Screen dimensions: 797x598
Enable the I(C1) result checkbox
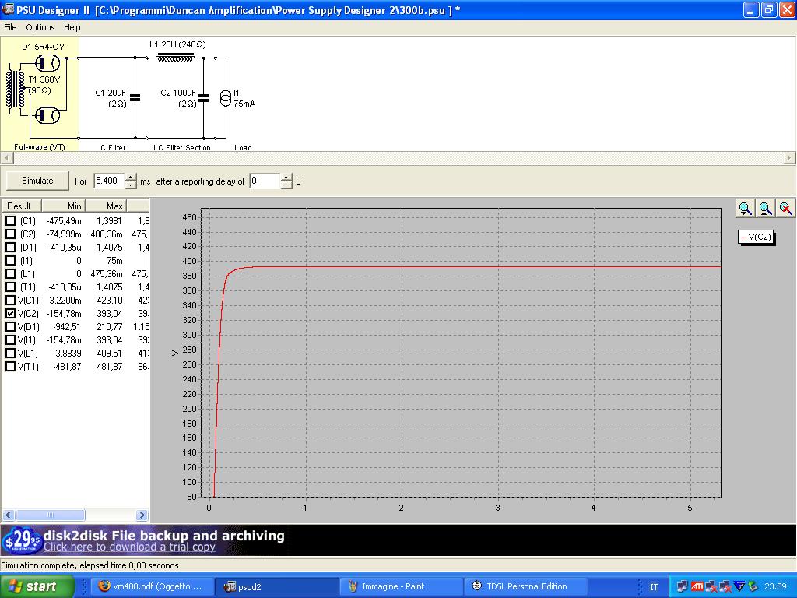(10, 220)
